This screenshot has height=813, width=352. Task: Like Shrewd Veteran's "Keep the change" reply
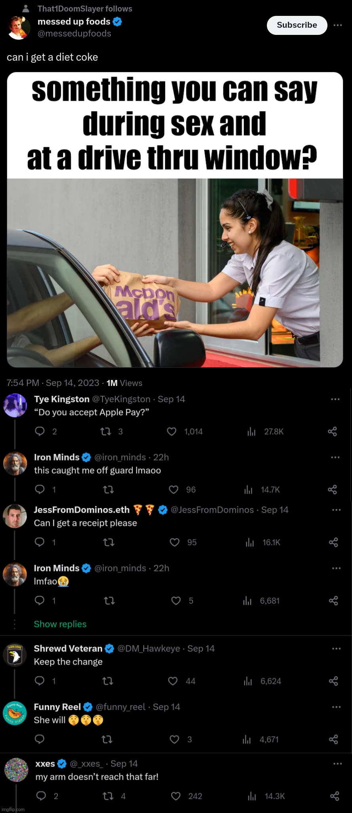(x=173, y=681)
